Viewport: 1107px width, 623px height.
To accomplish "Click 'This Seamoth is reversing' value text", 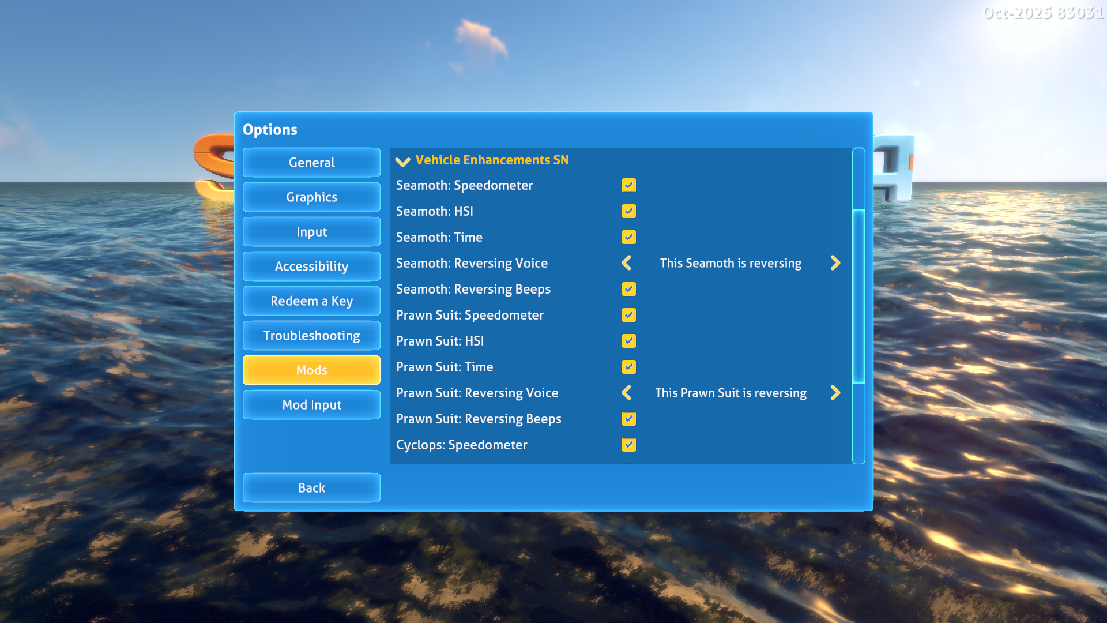I will click(x=731, y=263).
